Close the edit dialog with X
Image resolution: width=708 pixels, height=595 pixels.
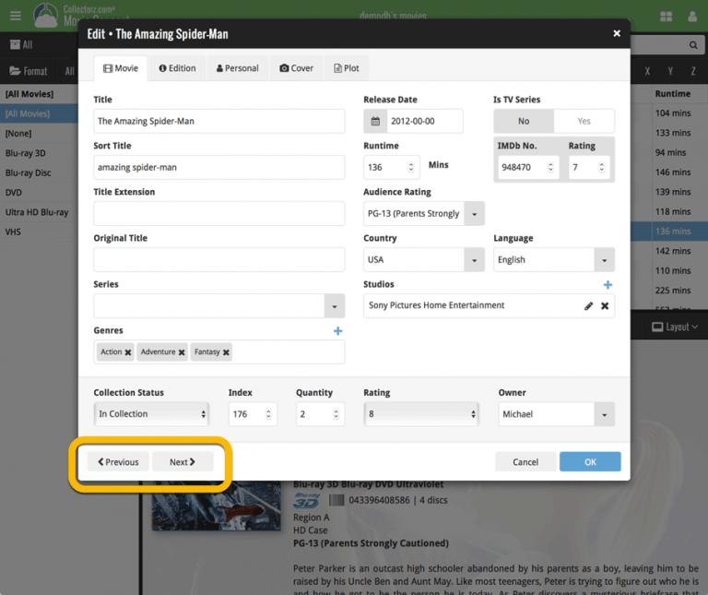click(617, 34)
